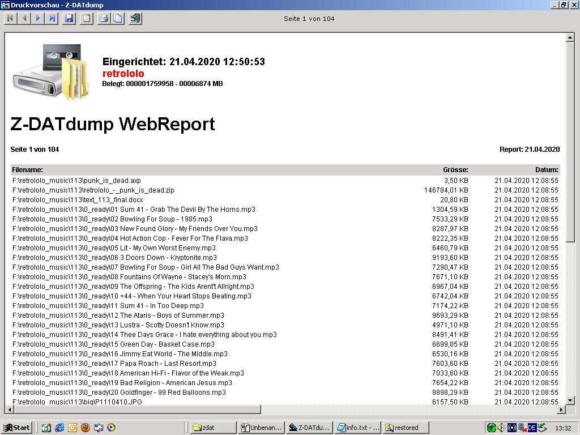Click the horizontal scrollbar right arrow
The width and height of the screenshot is (580, 435).
[561, 409]
